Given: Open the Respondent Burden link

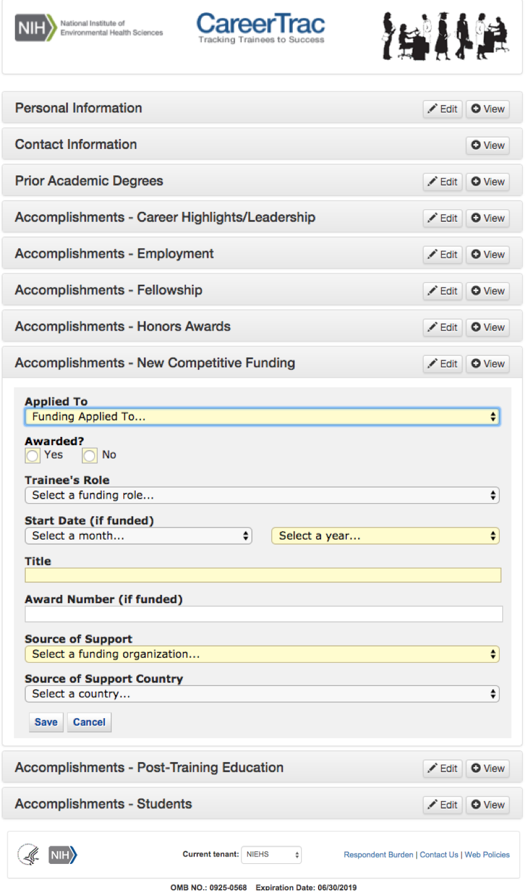Looking at the screenshot, I should coord(378,855).
